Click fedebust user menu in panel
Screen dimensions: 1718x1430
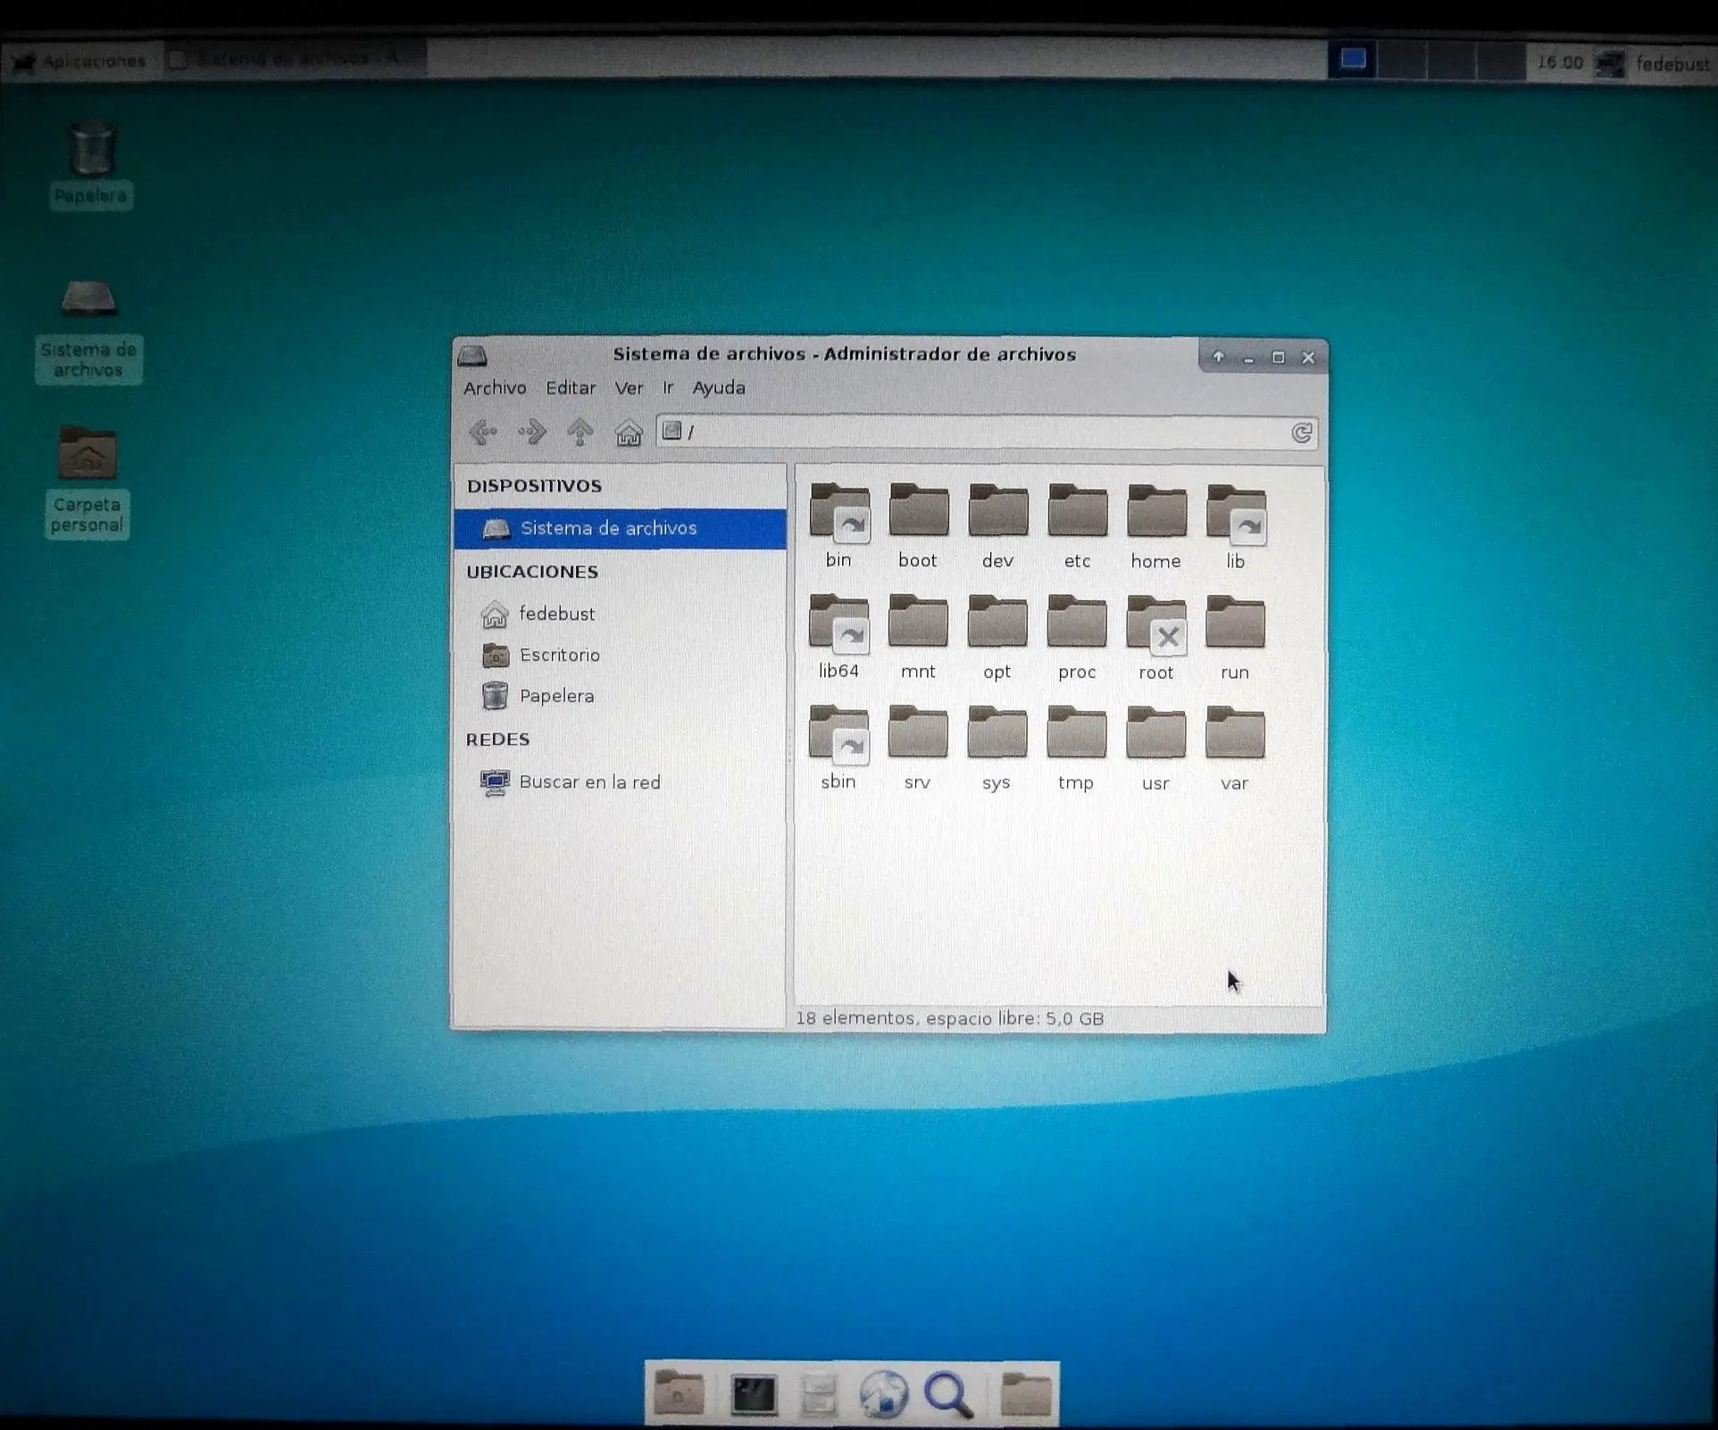(1672, 63)
